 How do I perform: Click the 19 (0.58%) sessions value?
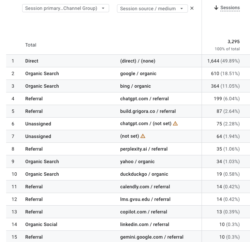tap(228, 174)
